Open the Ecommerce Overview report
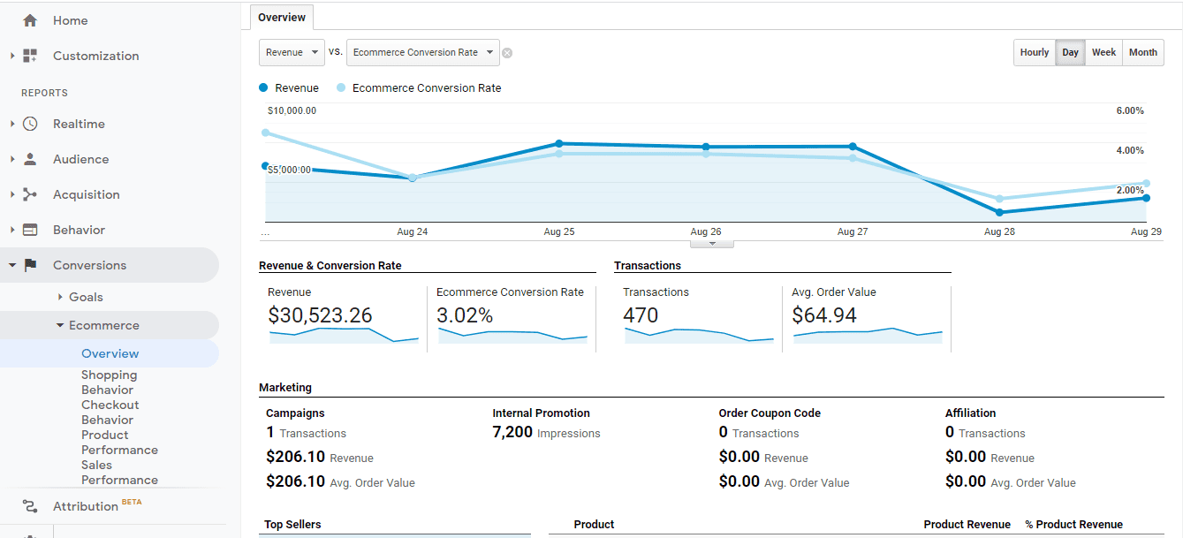The width and height of the screenshot is (1183, 538). coord(110,353)
